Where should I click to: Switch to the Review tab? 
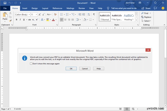pos(82,8)
